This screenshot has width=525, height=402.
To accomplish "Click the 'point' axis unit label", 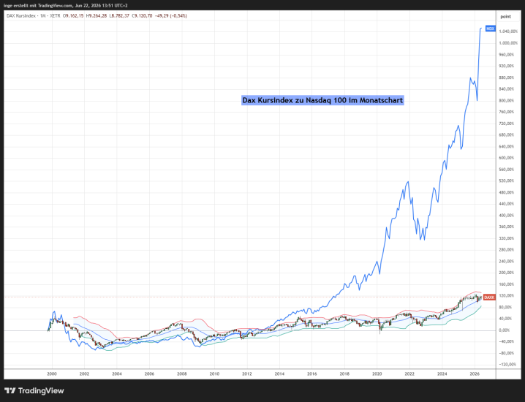I will pyautogui.click(x=505, y=16).
